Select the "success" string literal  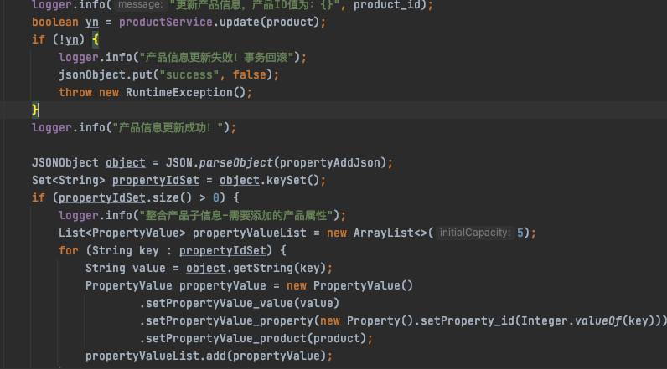pyautogui.click(x=189, y=75)
